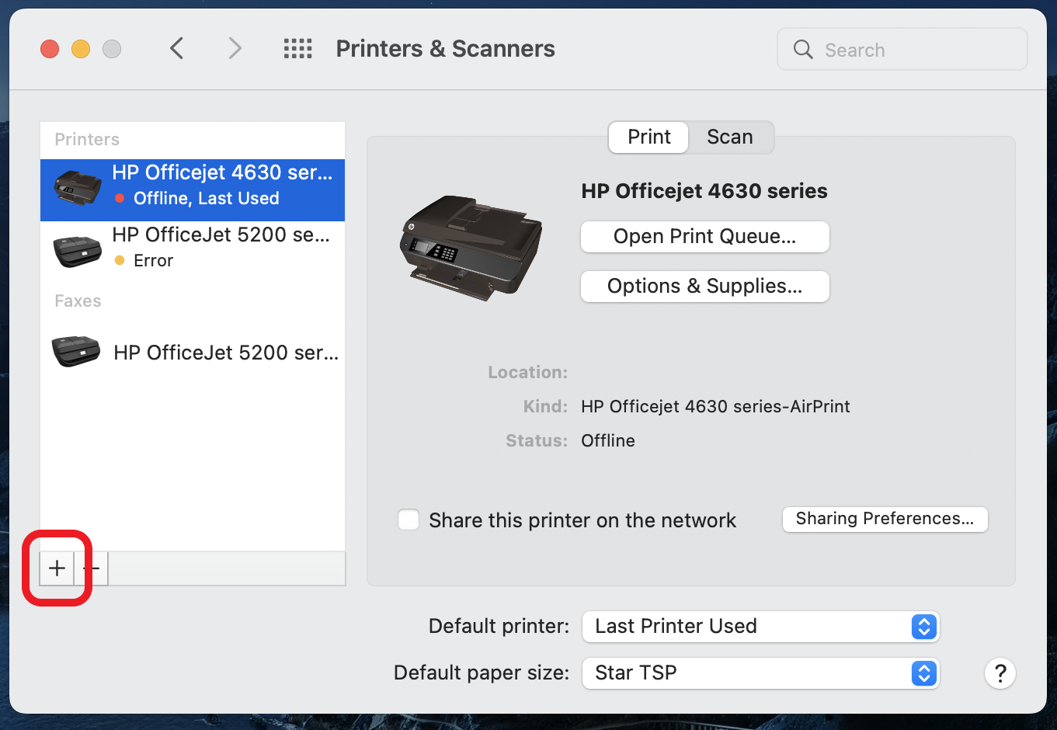Go back with the left chevron
The height and width of the screenshot is (730, 1057).
coord(177,49)
